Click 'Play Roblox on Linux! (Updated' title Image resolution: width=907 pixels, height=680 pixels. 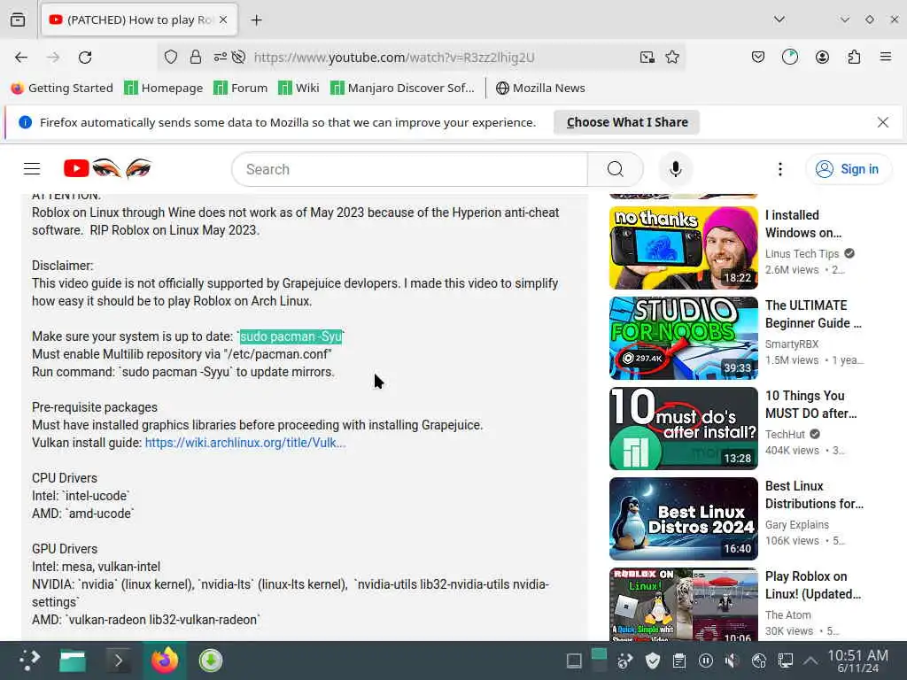coord(813,584)
